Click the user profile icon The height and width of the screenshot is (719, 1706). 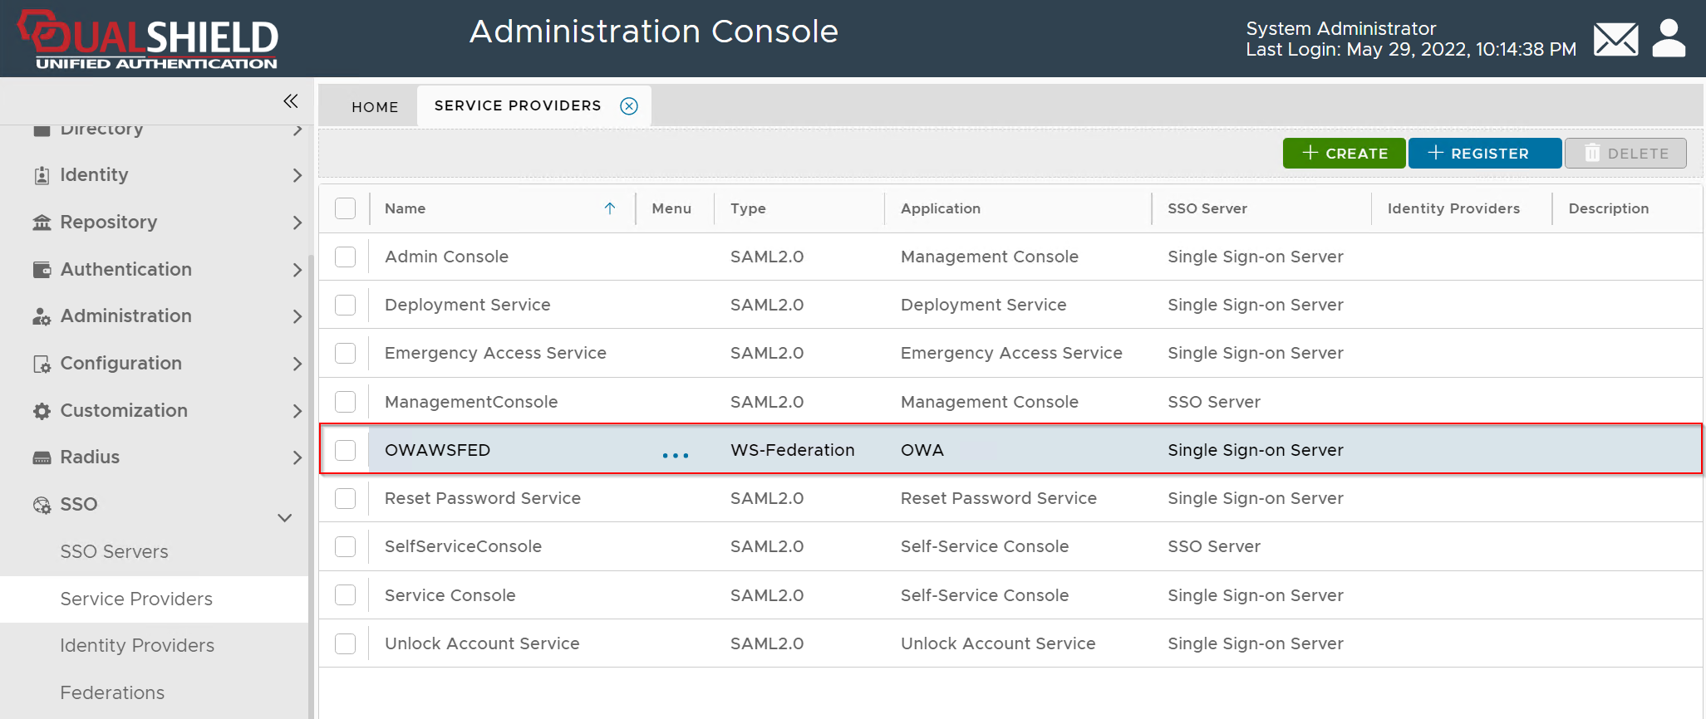tap(1669, 39)
